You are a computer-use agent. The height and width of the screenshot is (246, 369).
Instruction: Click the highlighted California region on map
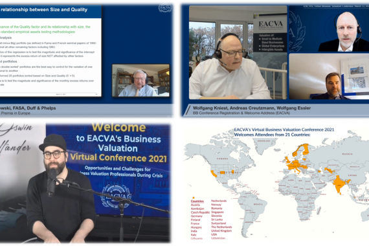(214, 174)
